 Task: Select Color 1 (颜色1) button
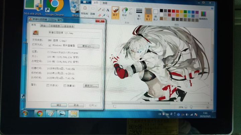(148, 14)
